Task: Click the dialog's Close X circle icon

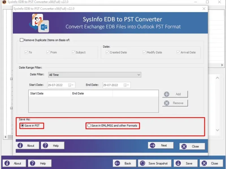Action: [184, 146]
